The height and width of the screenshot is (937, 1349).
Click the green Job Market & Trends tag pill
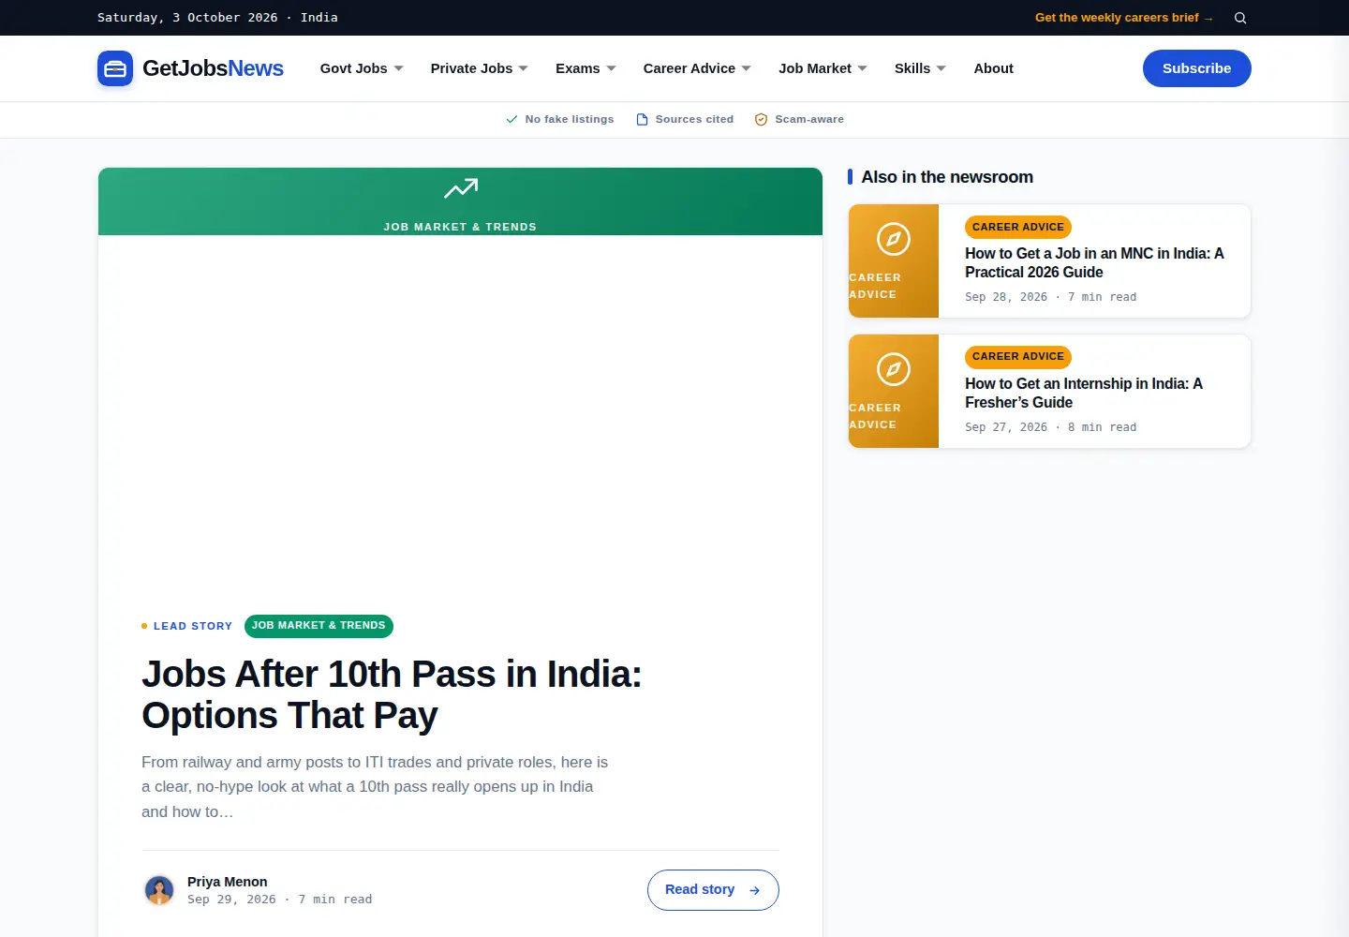[319, 626]
